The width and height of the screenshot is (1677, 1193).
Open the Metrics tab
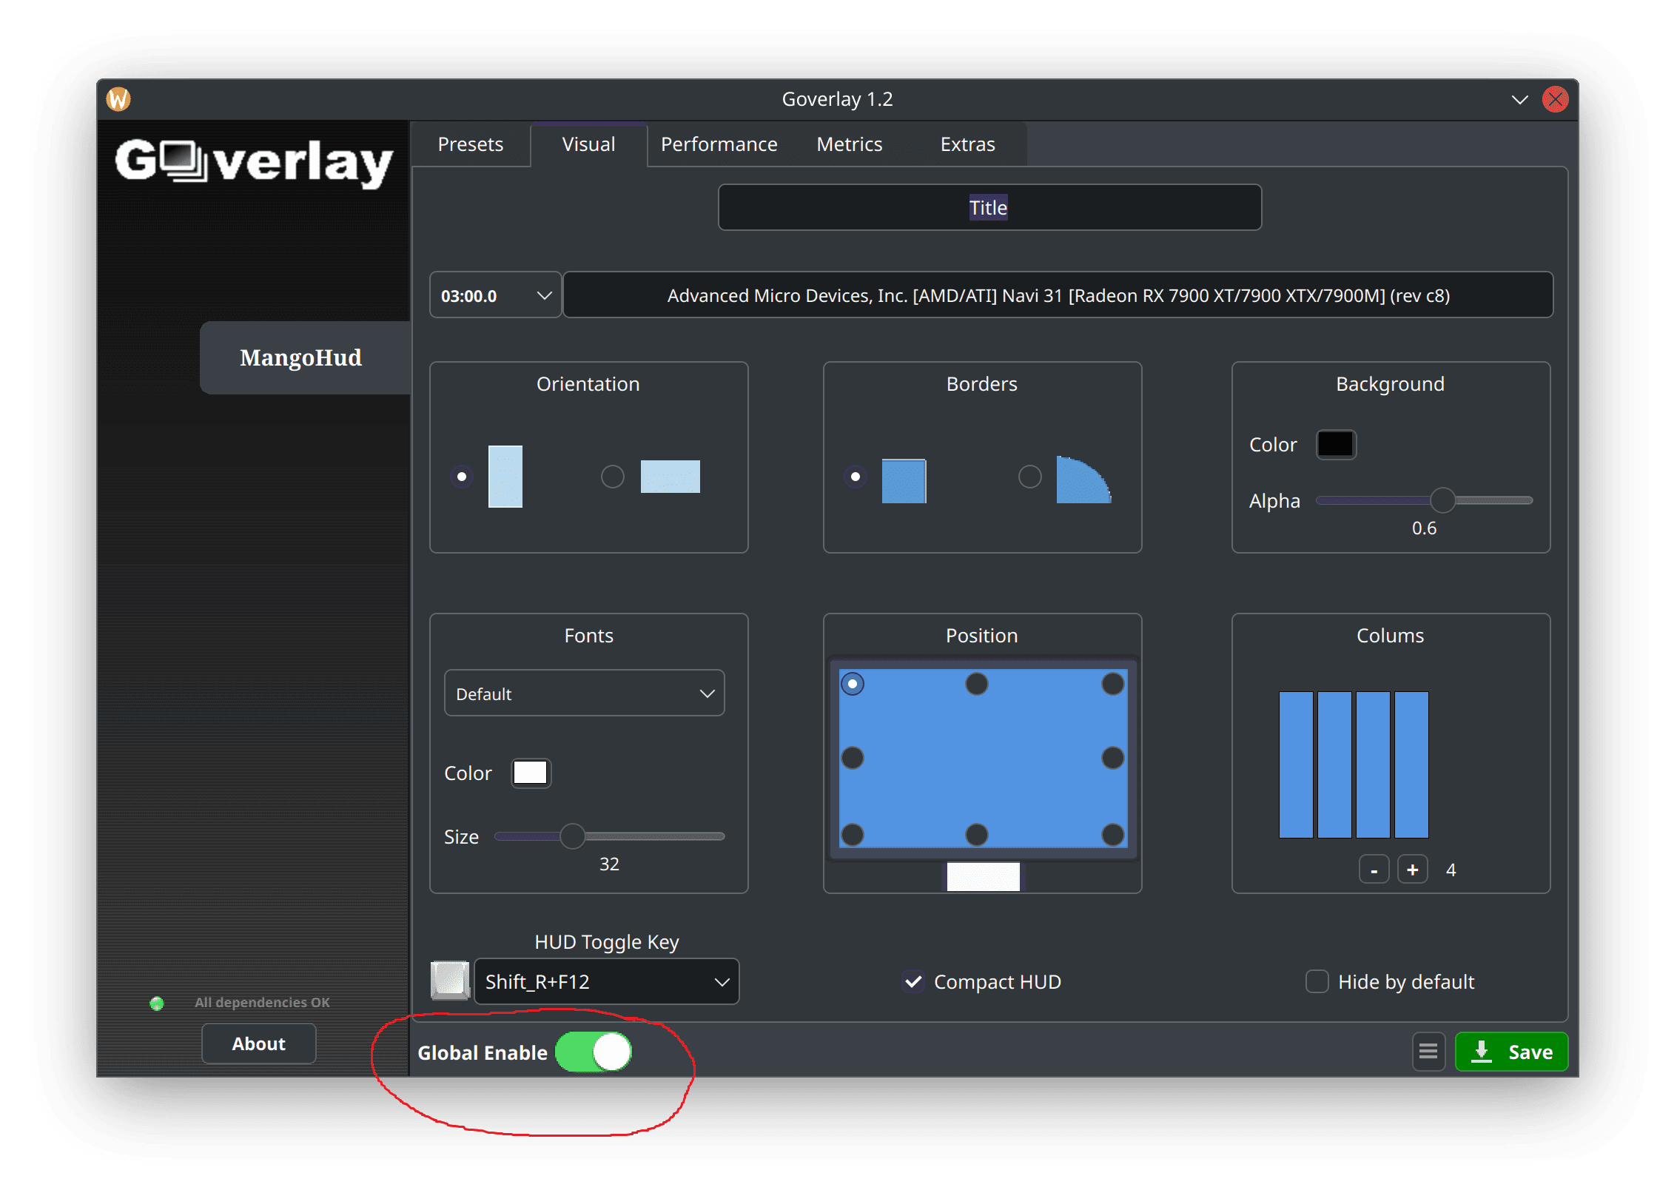(x=849, y=144)
